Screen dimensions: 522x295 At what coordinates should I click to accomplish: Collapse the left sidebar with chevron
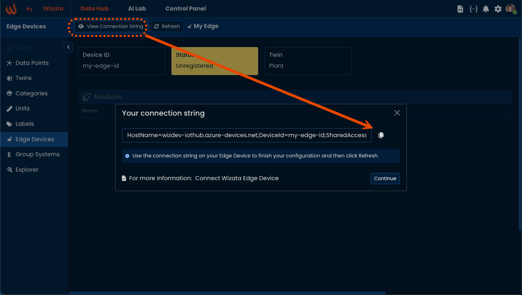point(68,47)
